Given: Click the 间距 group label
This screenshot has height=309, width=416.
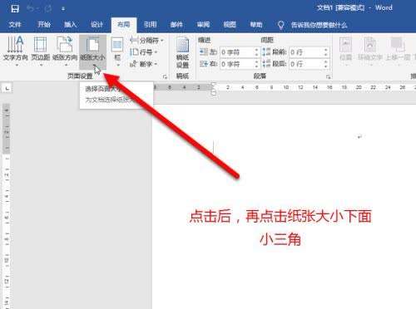Looking at the screenshot, I should 267,41.
